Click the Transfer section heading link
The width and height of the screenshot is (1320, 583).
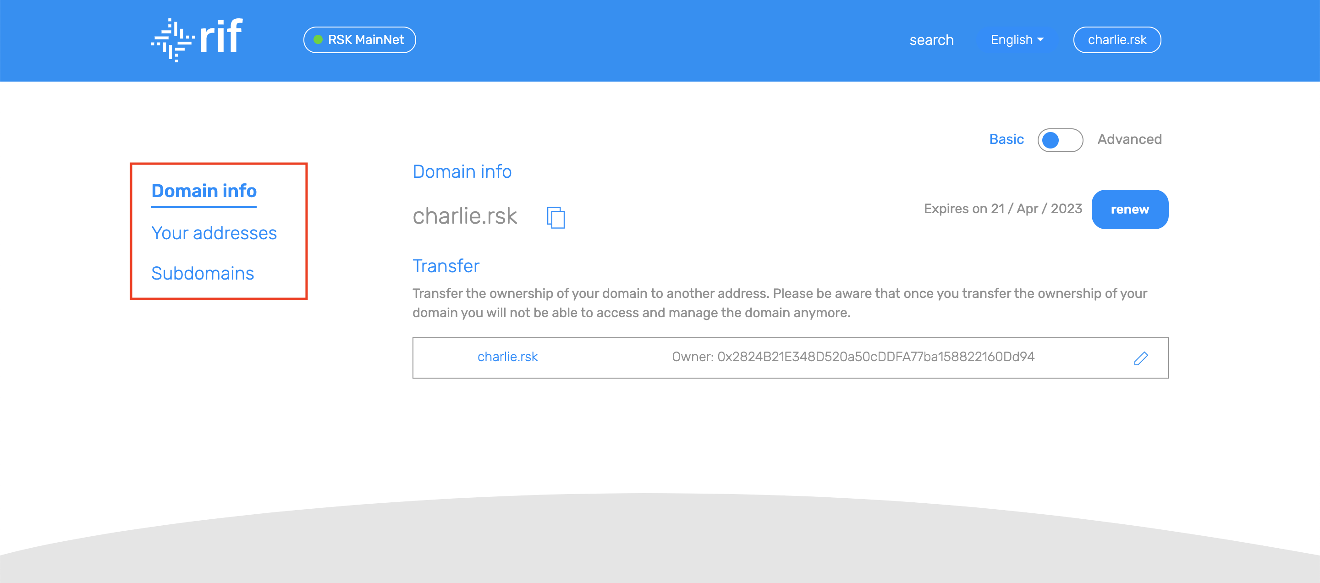tap(446, 266)
